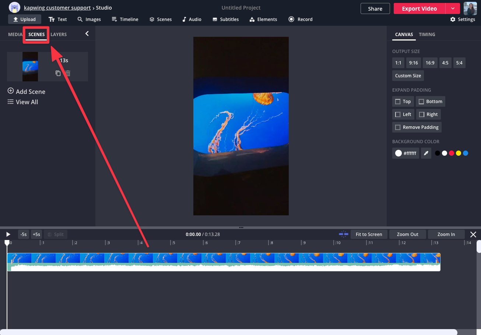
Task: Click the Share button
Action: click(375, 9)
